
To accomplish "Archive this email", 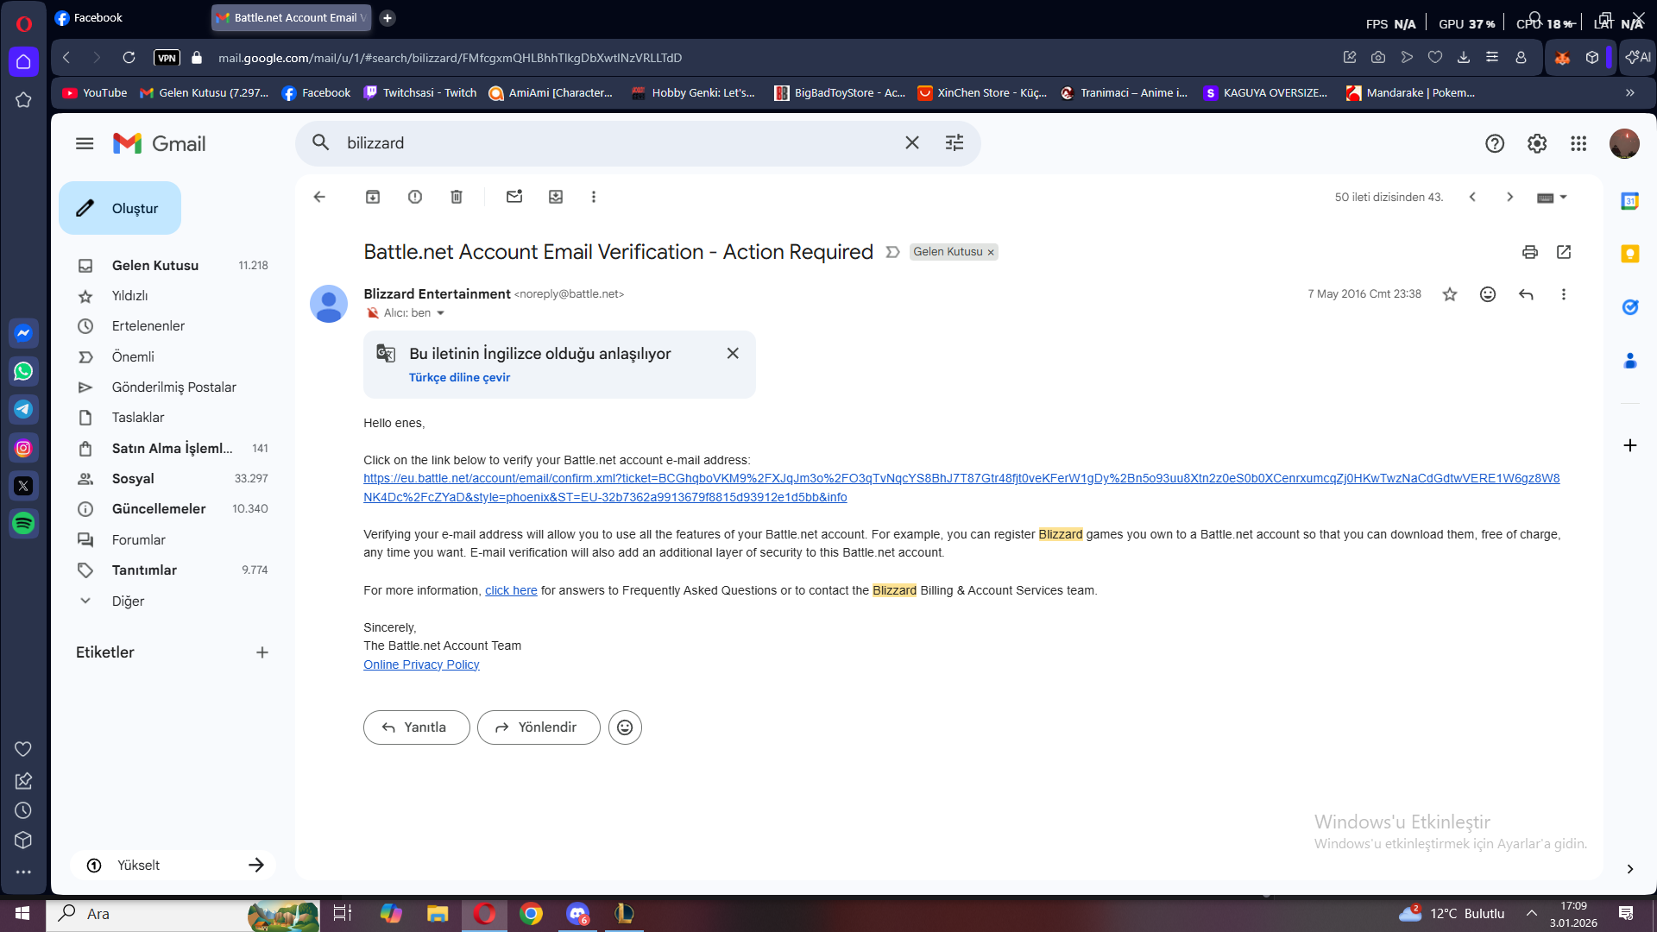I will (373, 197).
